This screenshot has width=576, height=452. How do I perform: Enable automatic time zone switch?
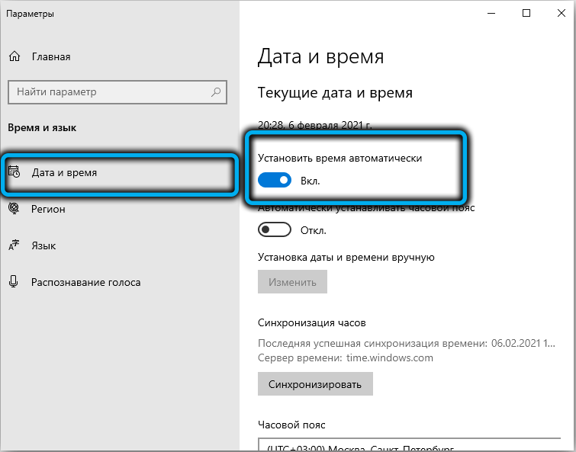275,230
